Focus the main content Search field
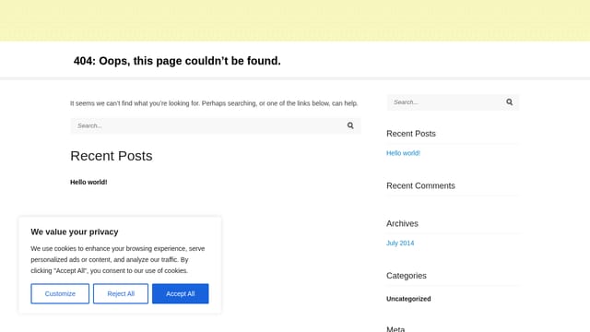590x332 pixels. (216, 125)
